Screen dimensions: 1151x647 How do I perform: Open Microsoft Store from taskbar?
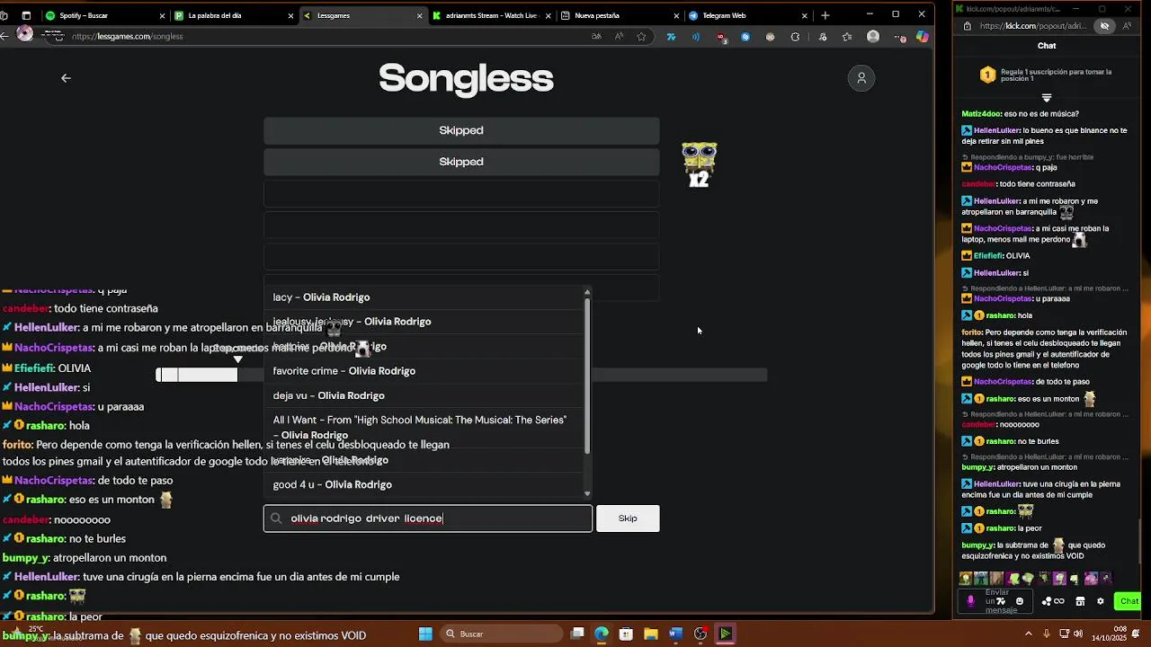pyautogui.click(x=626, y=634)
